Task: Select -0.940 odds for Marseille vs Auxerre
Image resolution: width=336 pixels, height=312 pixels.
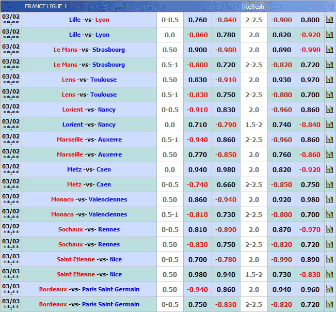Action: tap(197, 140)
